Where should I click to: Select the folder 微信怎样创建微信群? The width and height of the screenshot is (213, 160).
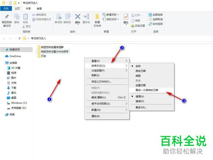(x=50, y=47)
